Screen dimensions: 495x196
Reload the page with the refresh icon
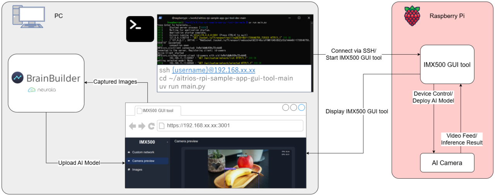pyautogui.click(x=151, y=126)
